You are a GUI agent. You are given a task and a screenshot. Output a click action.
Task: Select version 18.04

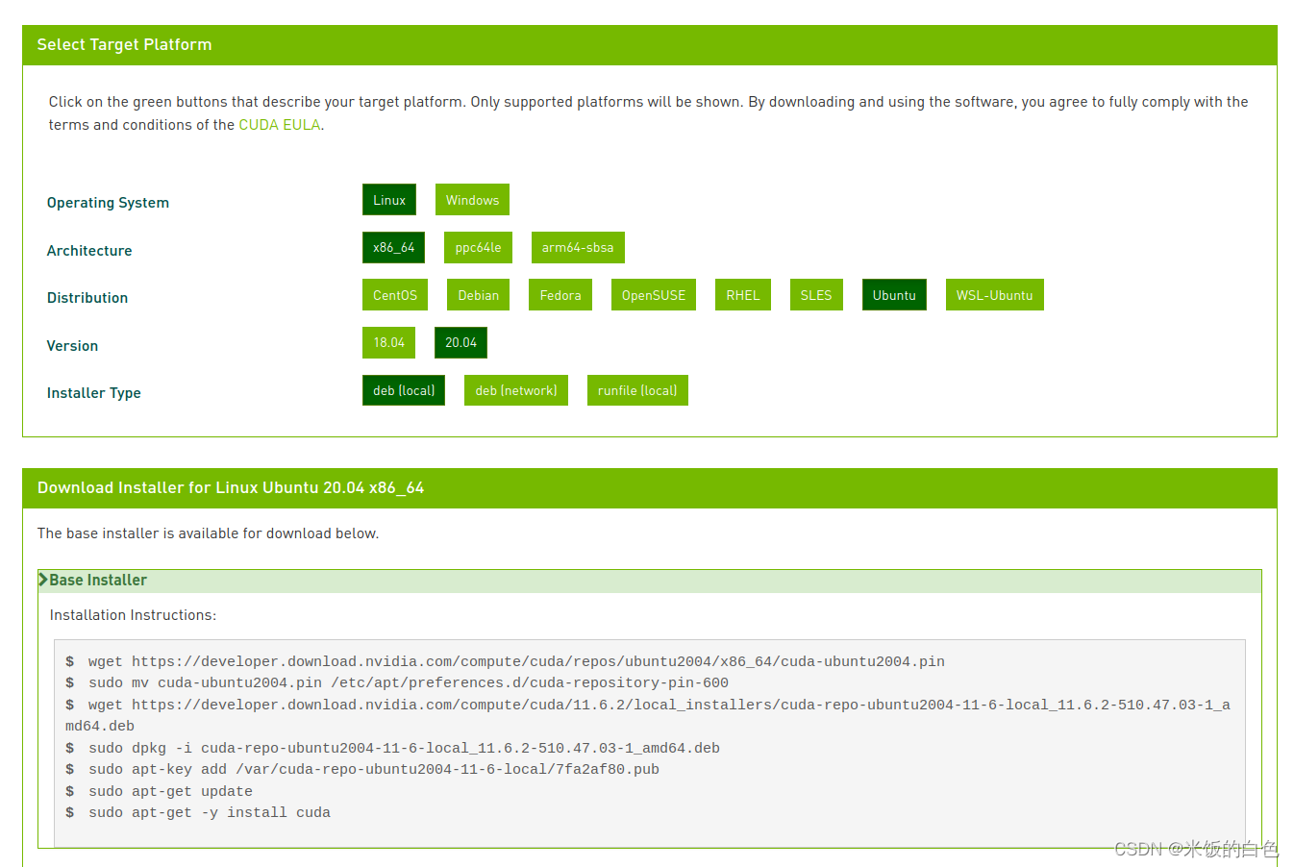[x=388, y=342]
